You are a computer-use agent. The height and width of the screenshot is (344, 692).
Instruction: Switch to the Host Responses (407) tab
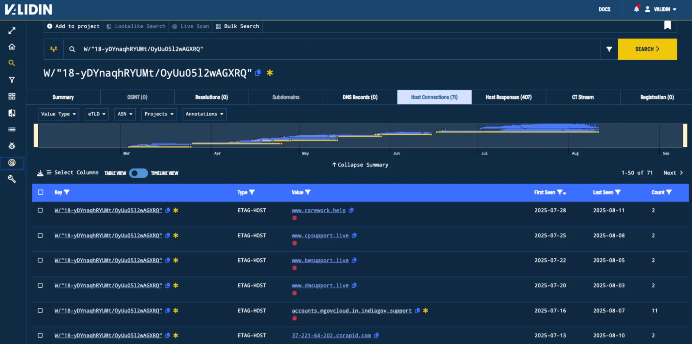pos(509,97)
